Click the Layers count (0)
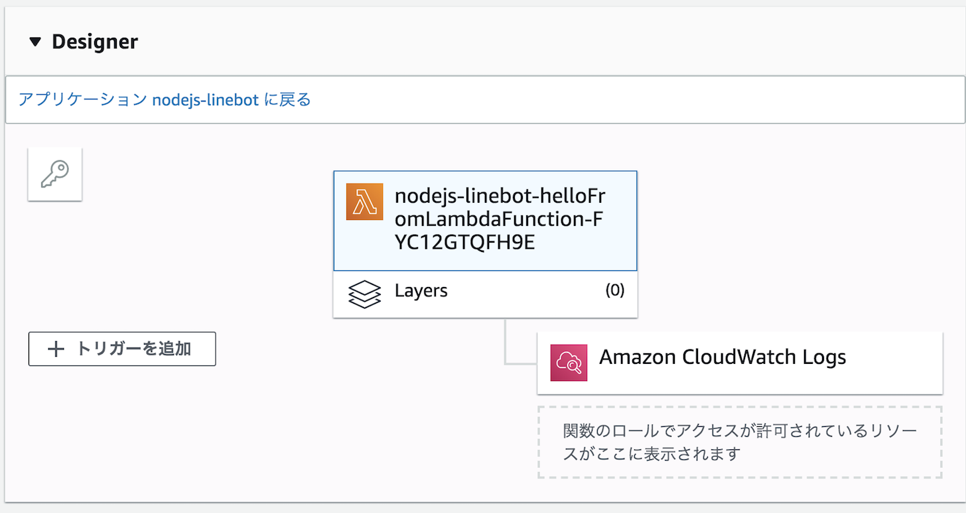Image resolution: width=966 pixels, height=513 pixels. click(x=614, y=291)
